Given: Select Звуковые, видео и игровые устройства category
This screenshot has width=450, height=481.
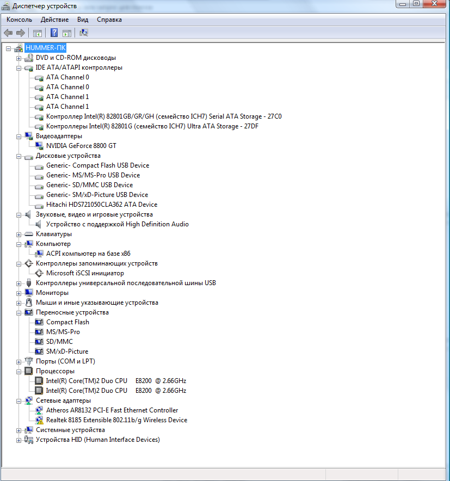Looking at the screenshot, I should (x=94, y=214).
